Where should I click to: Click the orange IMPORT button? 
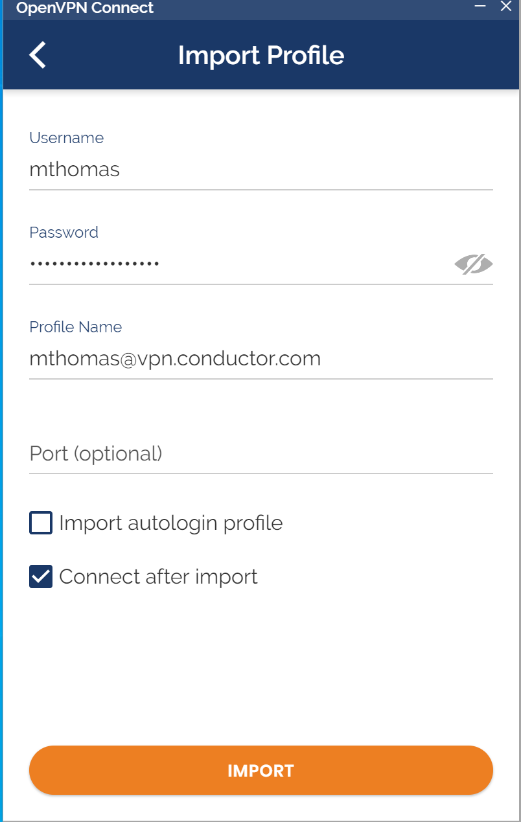[261, 770]
